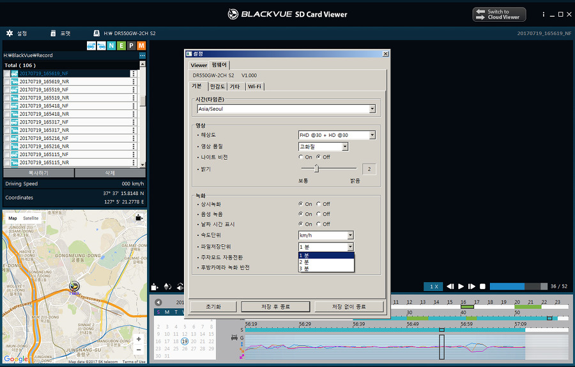Screen dimensions: 575x367
Task: Expand the map with its top-right icon
Action: coord(139,217)
